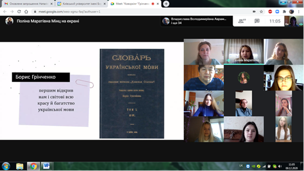This screenshot has width=304, height=171.
Task: Toggle the system volume speaker icon
Action: pos(280,166)
